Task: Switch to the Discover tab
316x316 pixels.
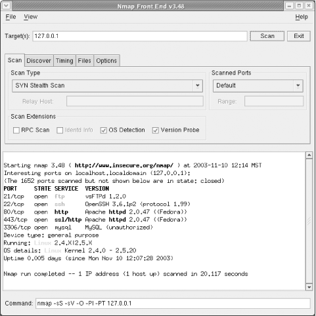Action: coord(39,61)
